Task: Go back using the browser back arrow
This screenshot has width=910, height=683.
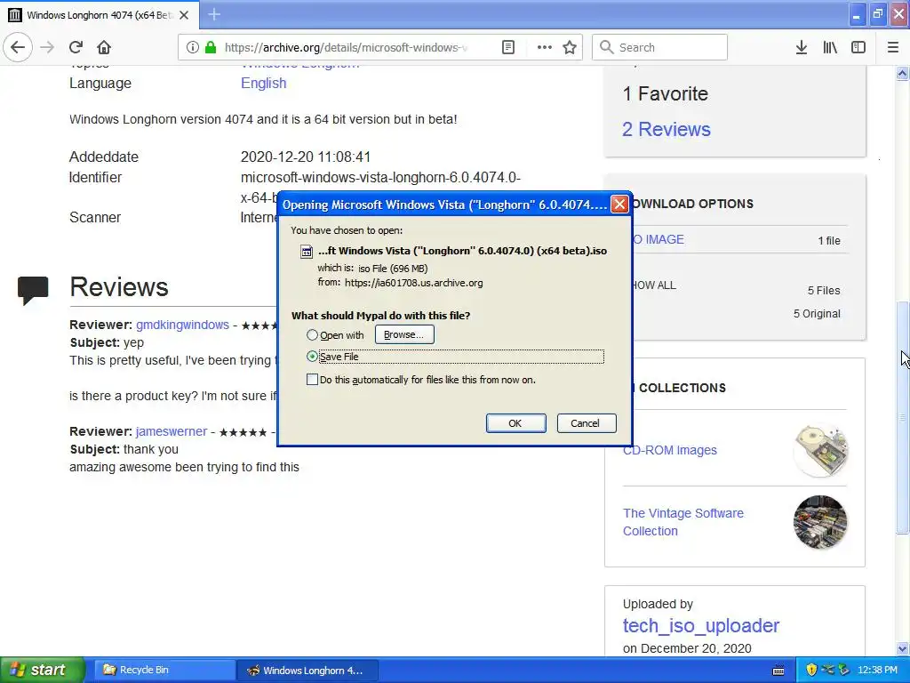Action: click(x=18, y=47)
